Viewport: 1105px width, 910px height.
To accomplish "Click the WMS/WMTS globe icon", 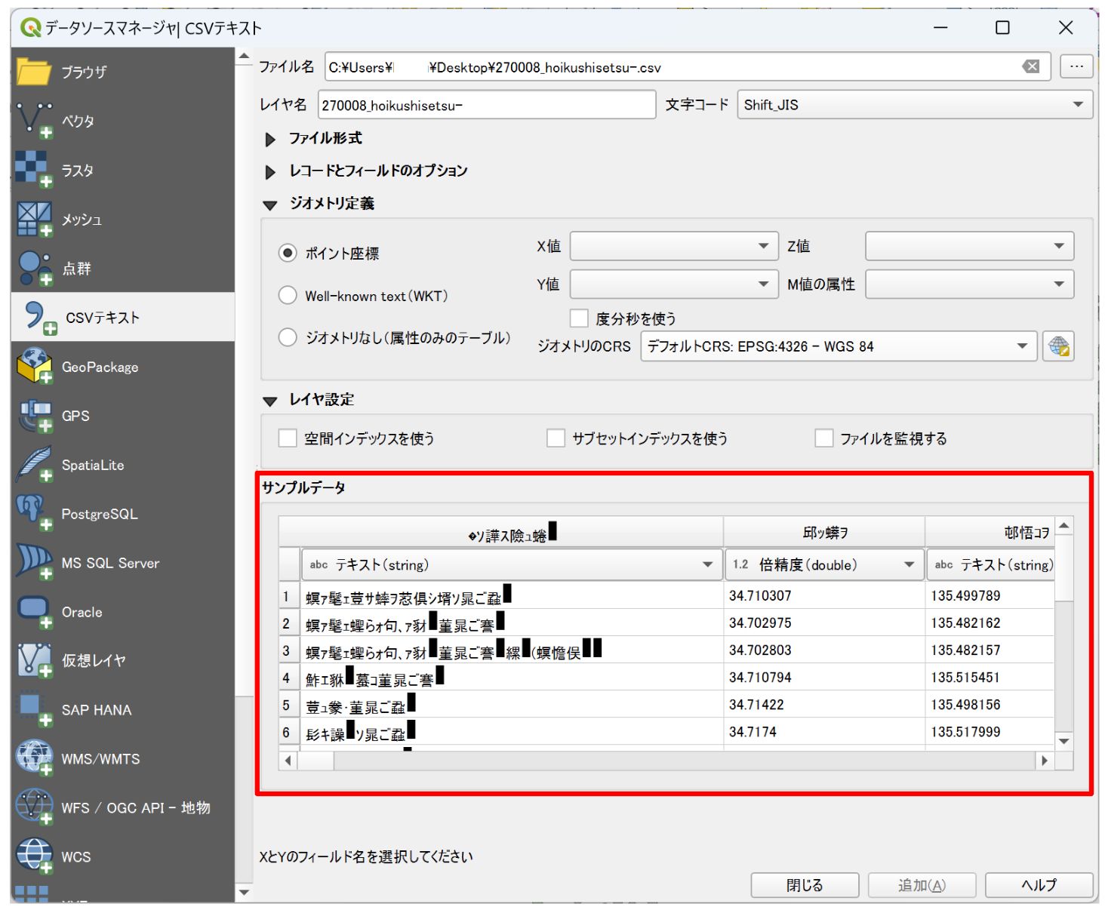I will 34,759.
